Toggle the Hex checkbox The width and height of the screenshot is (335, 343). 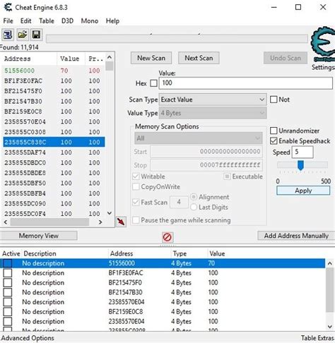(x=153, y=83)
